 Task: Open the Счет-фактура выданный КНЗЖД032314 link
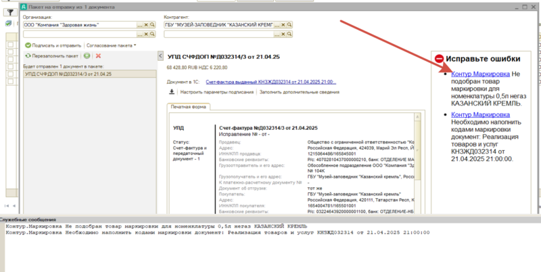[x=271, y=82]
